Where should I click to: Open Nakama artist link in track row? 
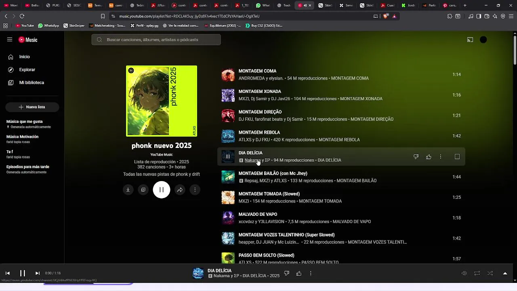tap(252, 160)
